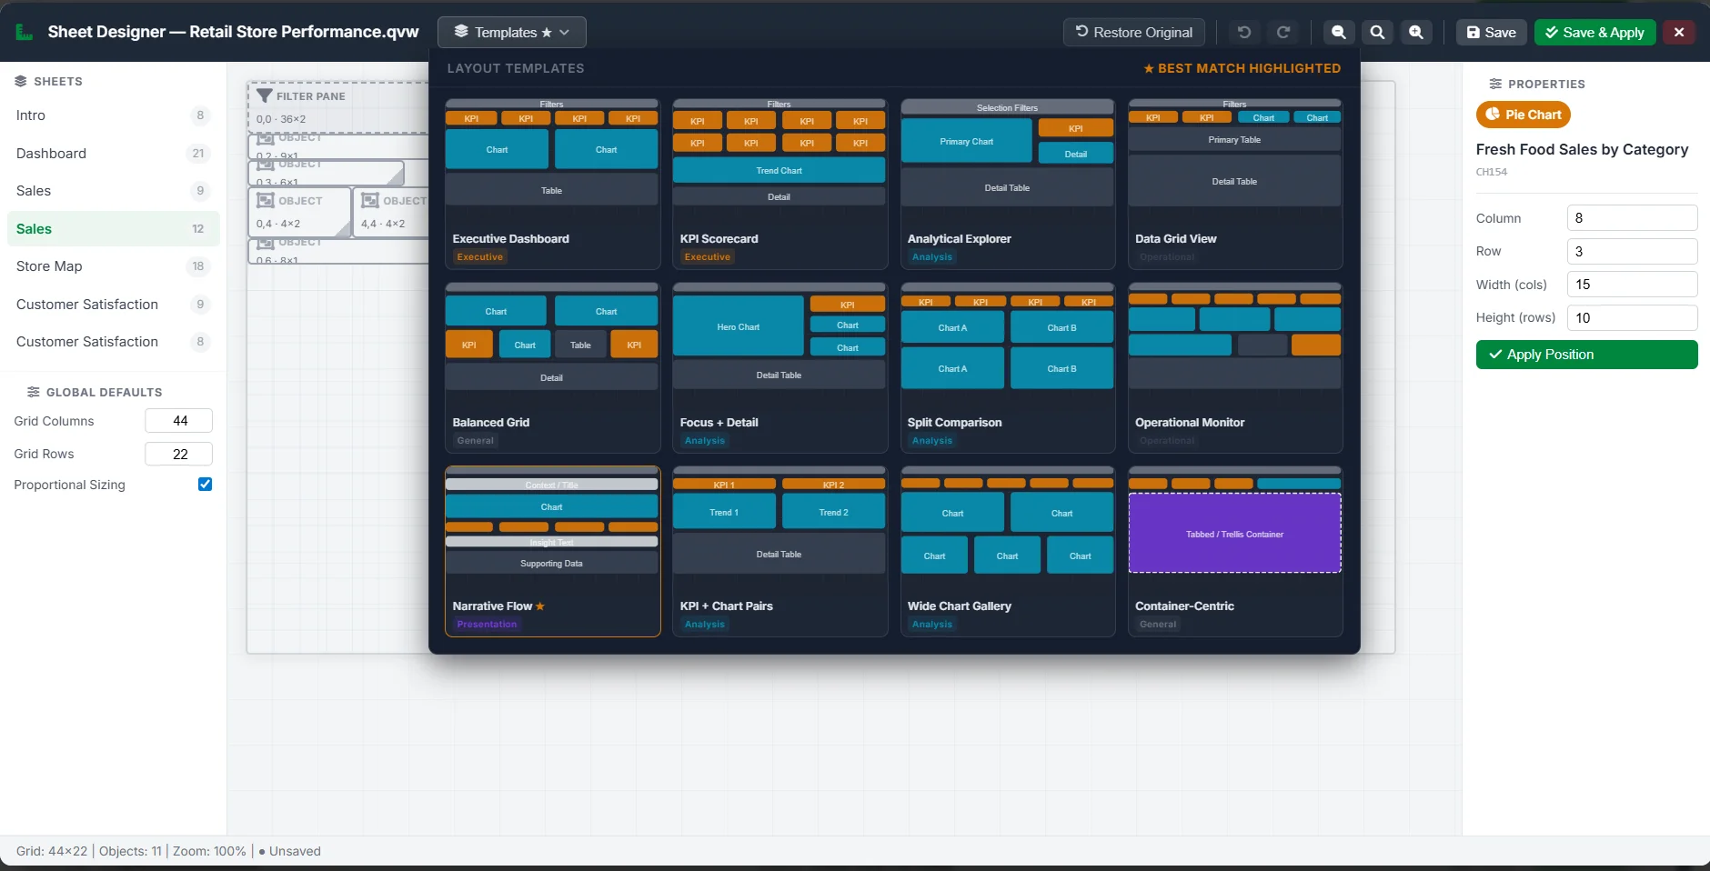
Task: Click the green app logo icon
Action: pyautogui.click(x=25, y=32)
